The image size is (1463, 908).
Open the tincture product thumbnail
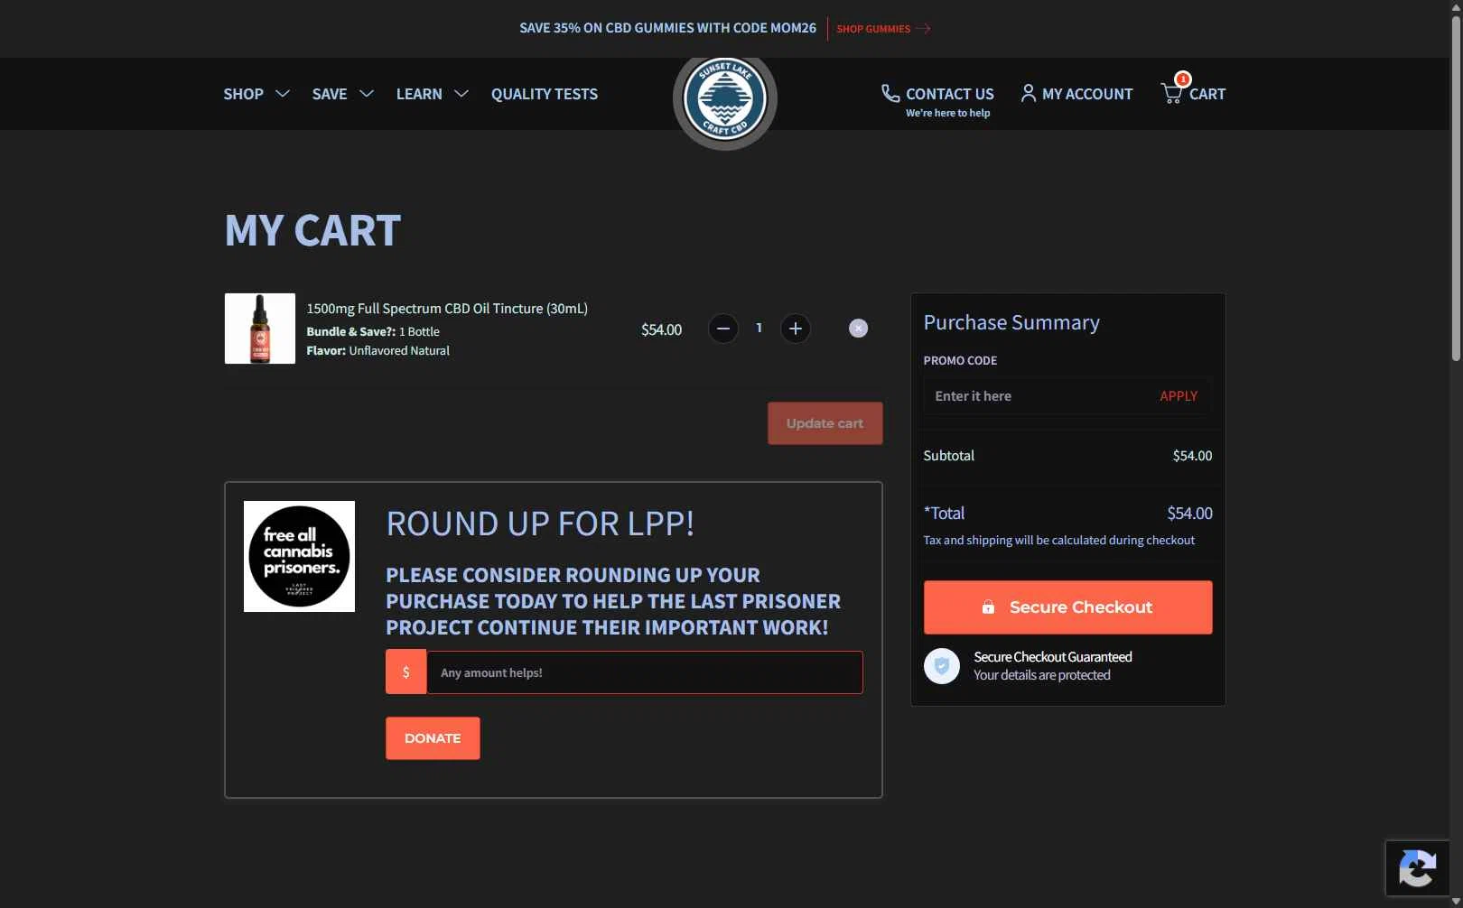[260, 329]
